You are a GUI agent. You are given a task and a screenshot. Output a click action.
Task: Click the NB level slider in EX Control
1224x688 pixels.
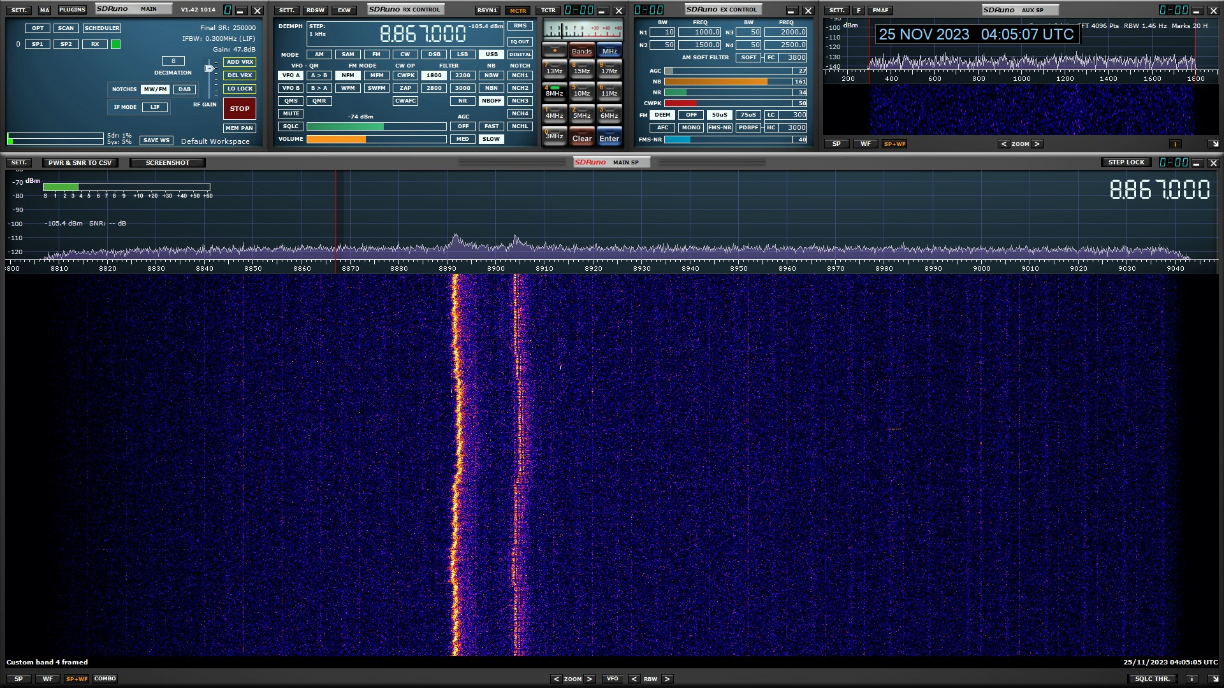736,82
